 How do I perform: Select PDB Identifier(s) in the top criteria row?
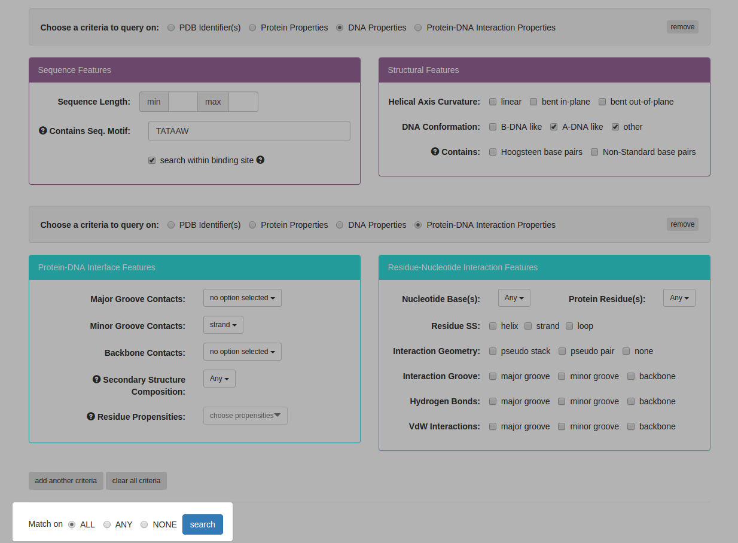click(x=171, y=28)
